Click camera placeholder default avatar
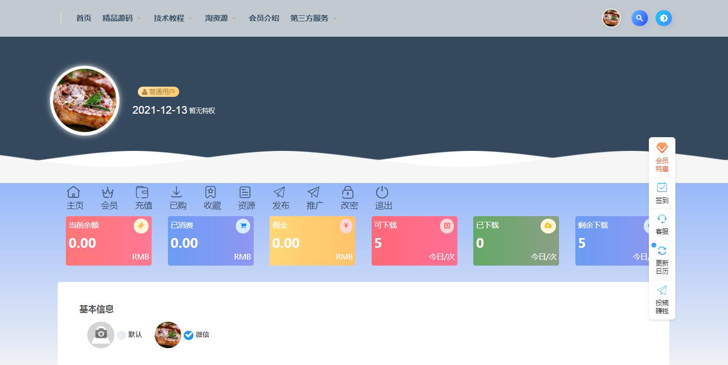 tap(101, 335)
